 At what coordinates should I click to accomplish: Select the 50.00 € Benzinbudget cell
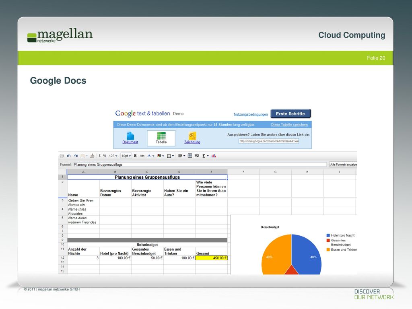click(147, 258)
